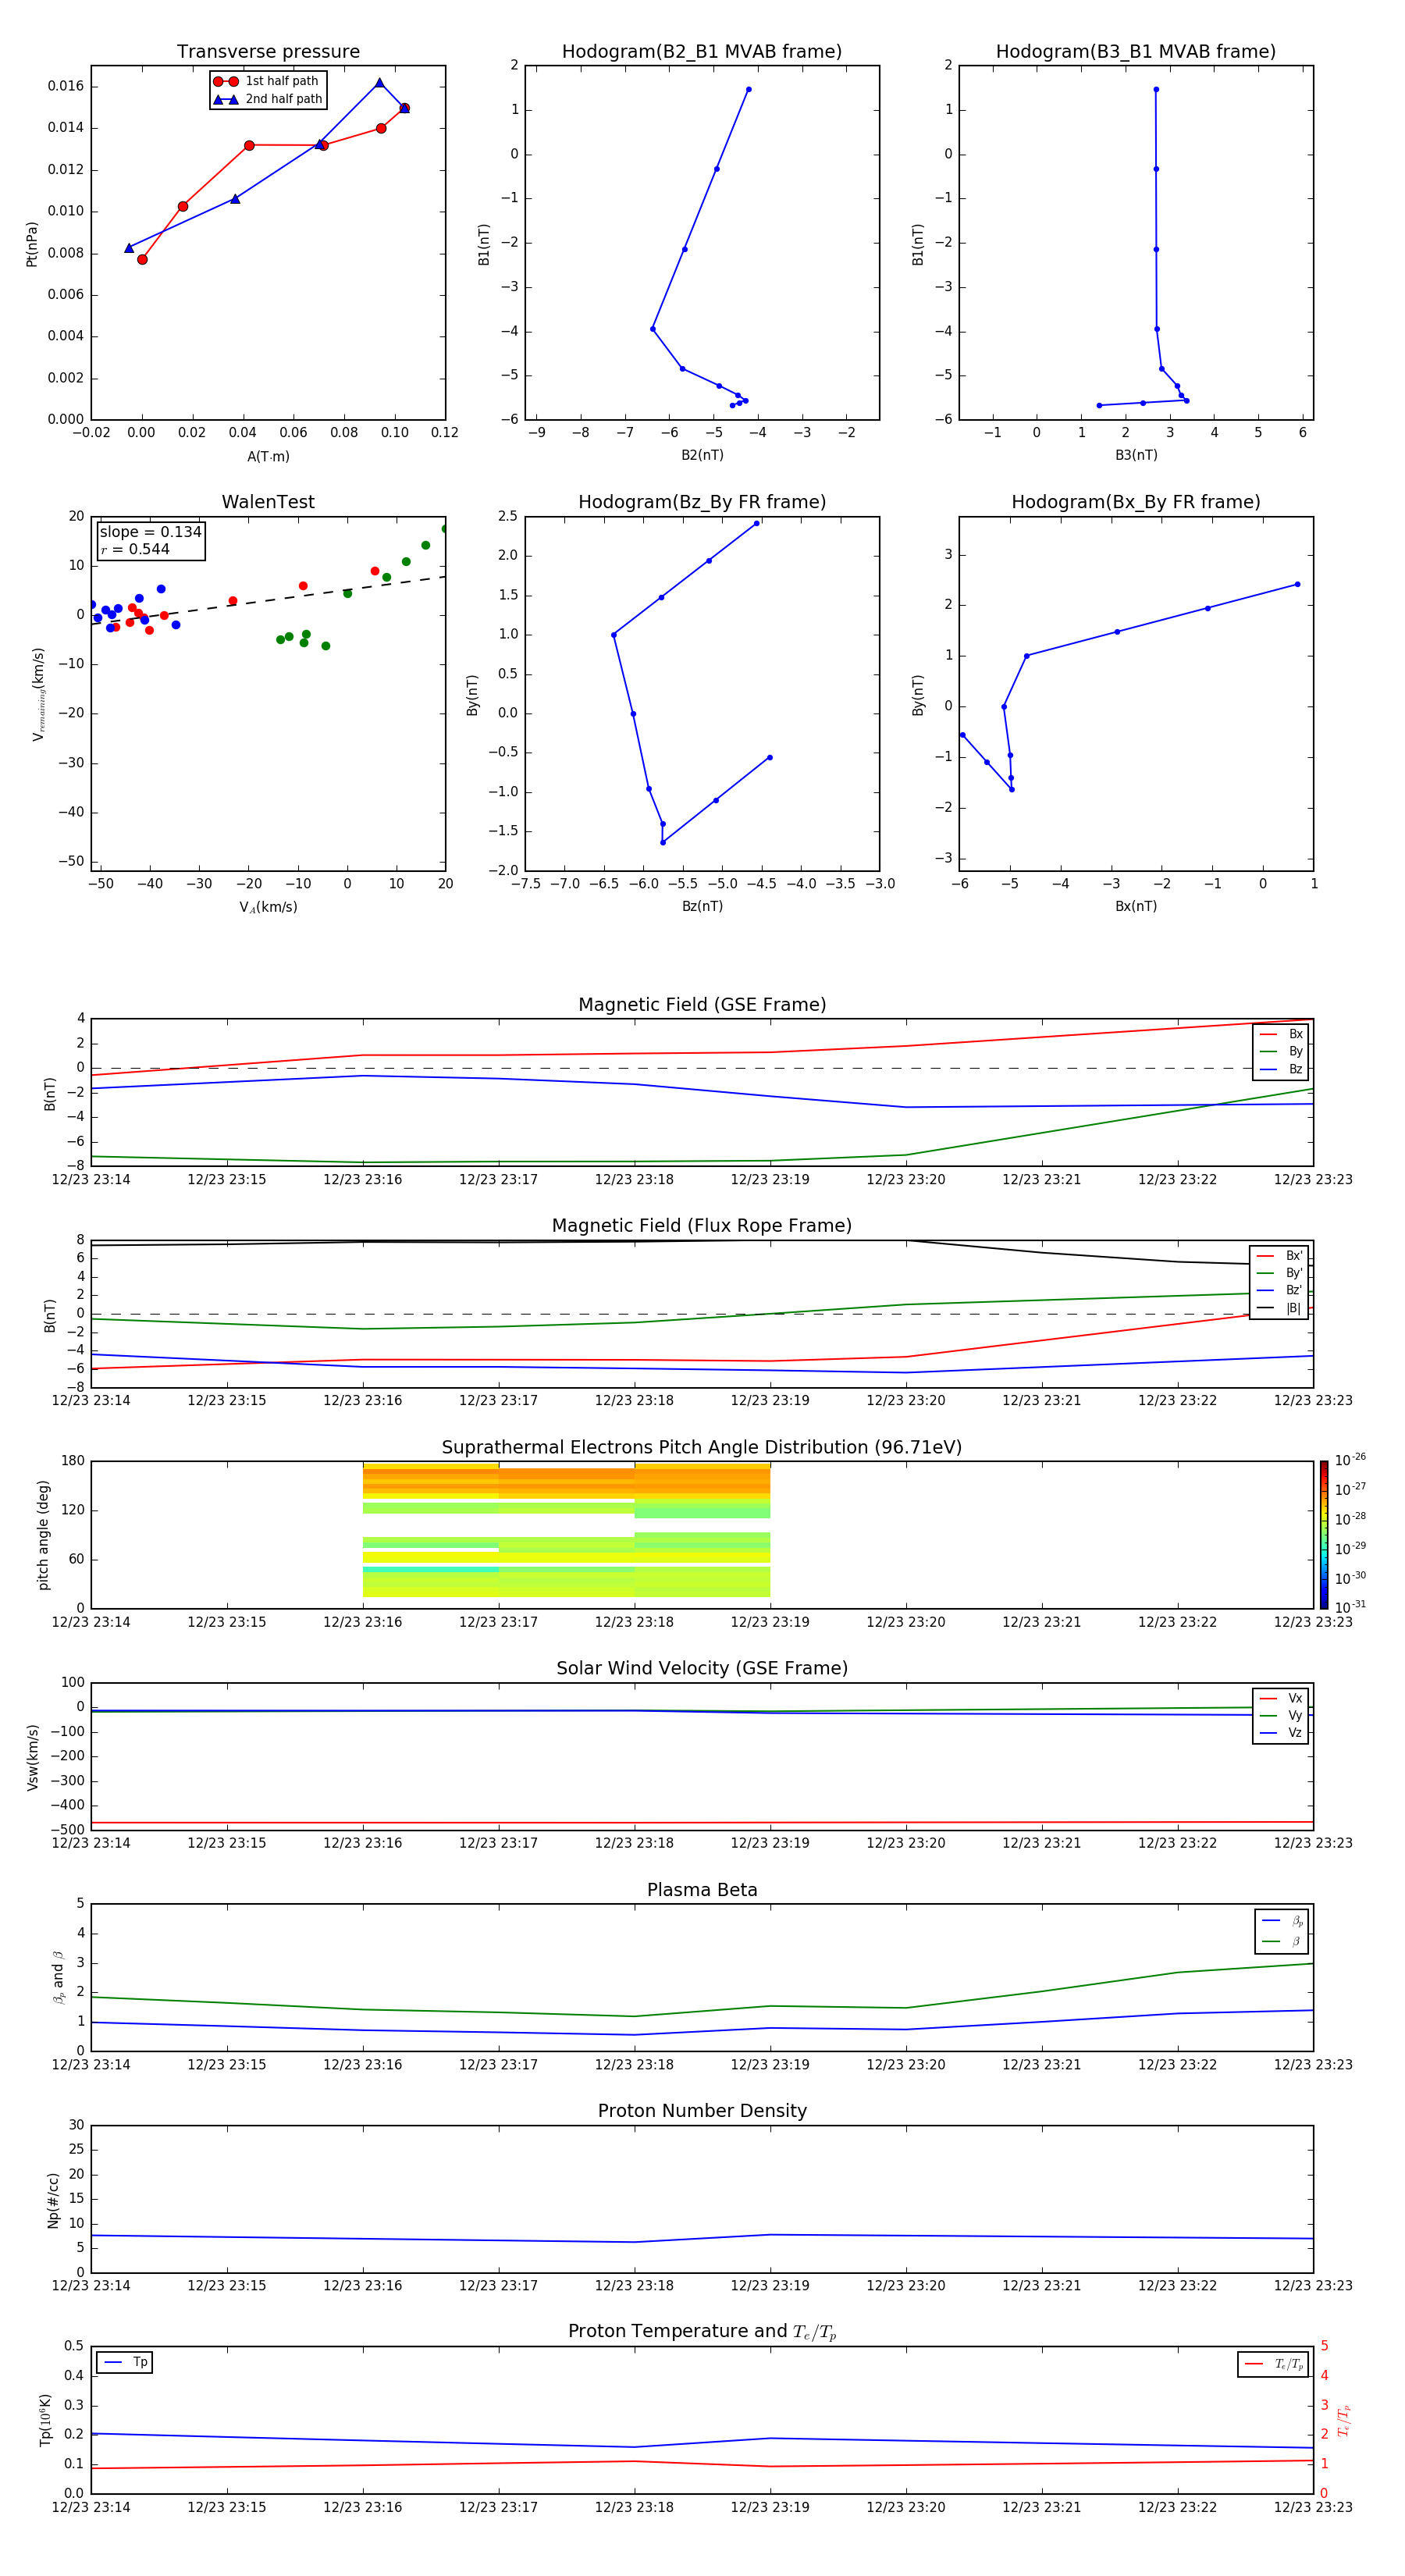
Task: Click the topmost blue triangle in Transverse pressure
Action: pos(379,83)
